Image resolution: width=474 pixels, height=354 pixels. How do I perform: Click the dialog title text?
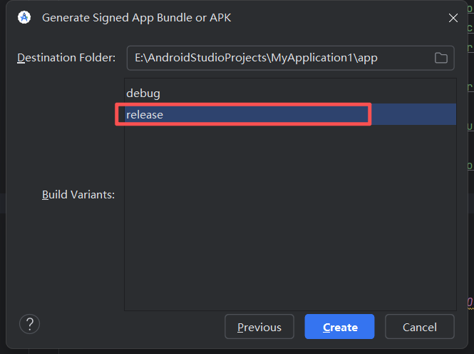pyautogui.click(x=137, y=18)
